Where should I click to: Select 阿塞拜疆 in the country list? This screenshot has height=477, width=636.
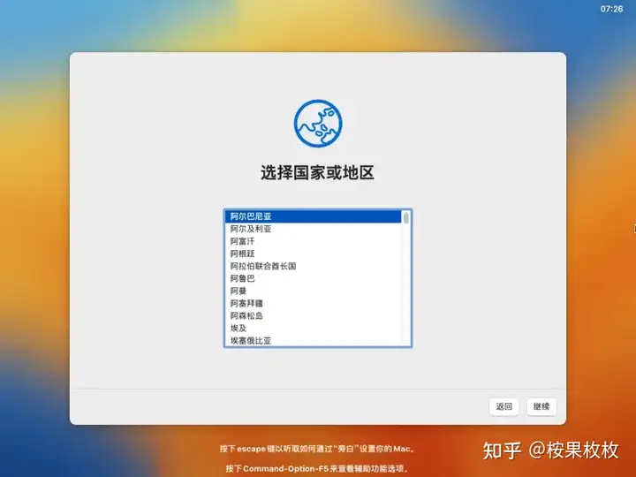click(x=313, y=303)
